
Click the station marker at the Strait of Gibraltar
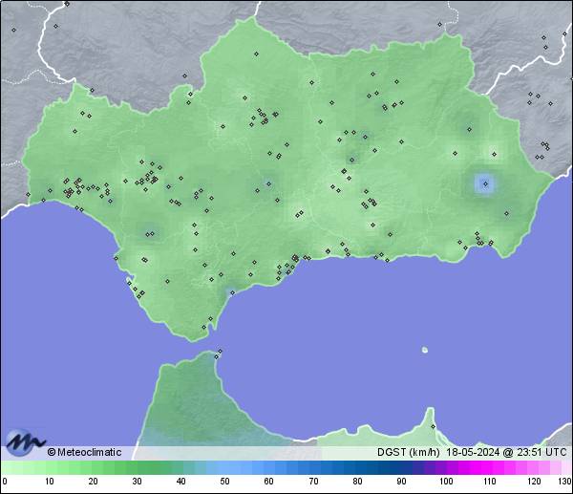219,353
